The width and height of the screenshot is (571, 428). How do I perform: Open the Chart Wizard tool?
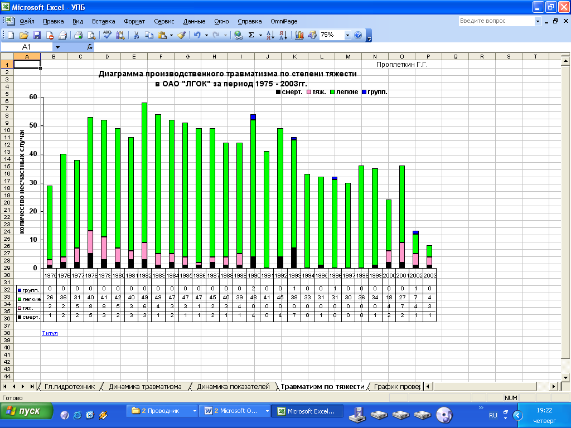[x=299, y=35]
